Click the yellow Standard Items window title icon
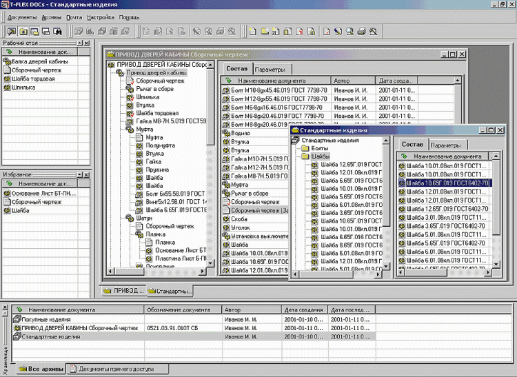 coord(296,130)
